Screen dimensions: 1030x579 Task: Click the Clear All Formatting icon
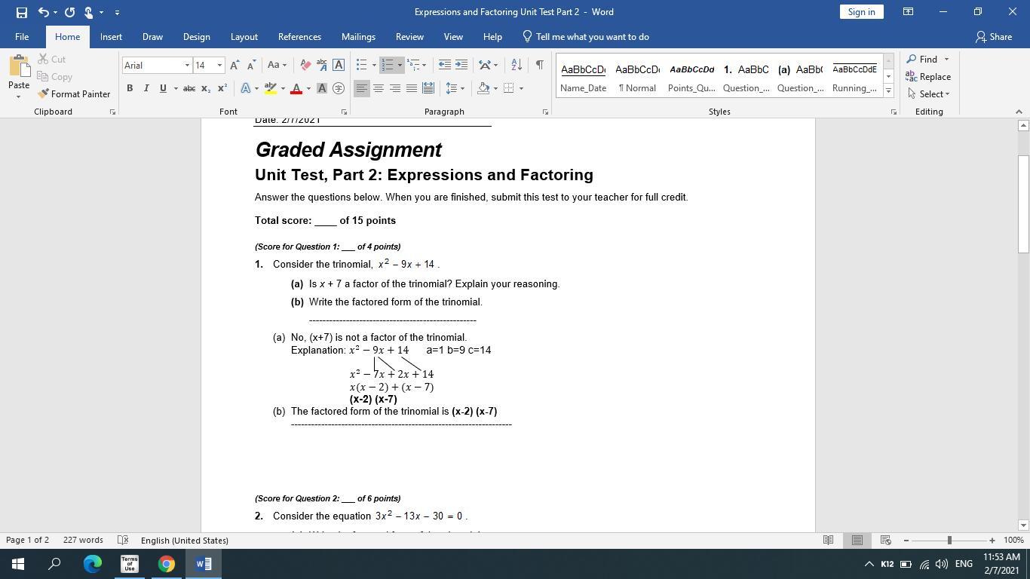click(305, 66)
